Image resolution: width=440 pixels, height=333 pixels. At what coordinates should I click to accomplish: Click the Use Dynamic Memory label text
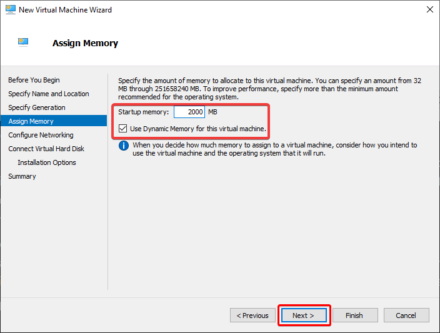pos(198,129)
